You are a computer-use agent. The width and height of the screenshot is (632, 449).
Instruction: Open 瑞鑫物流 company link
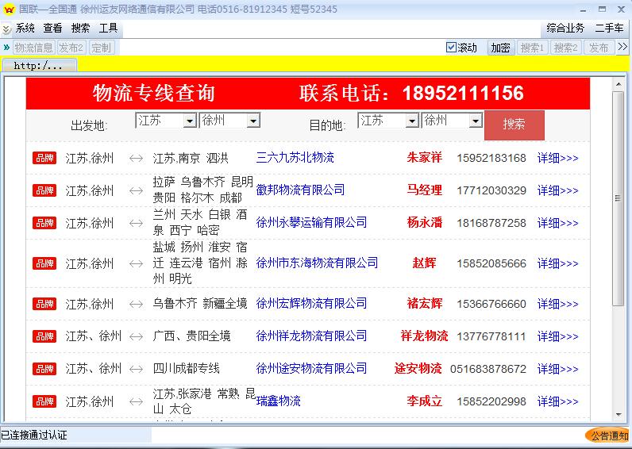(x=279, y=401)
